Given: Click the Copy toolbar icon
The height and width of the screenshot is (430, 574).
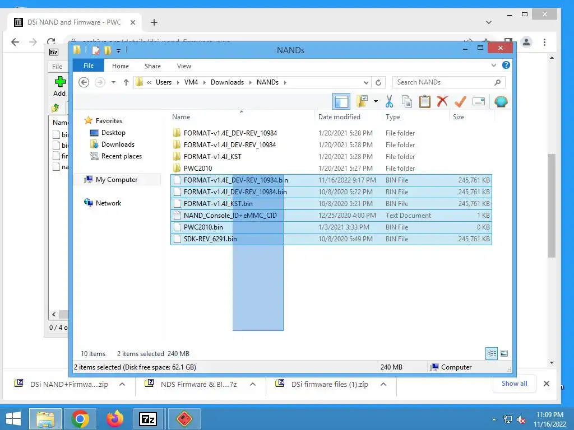Looking at the screenshot, I should (407, 101).
